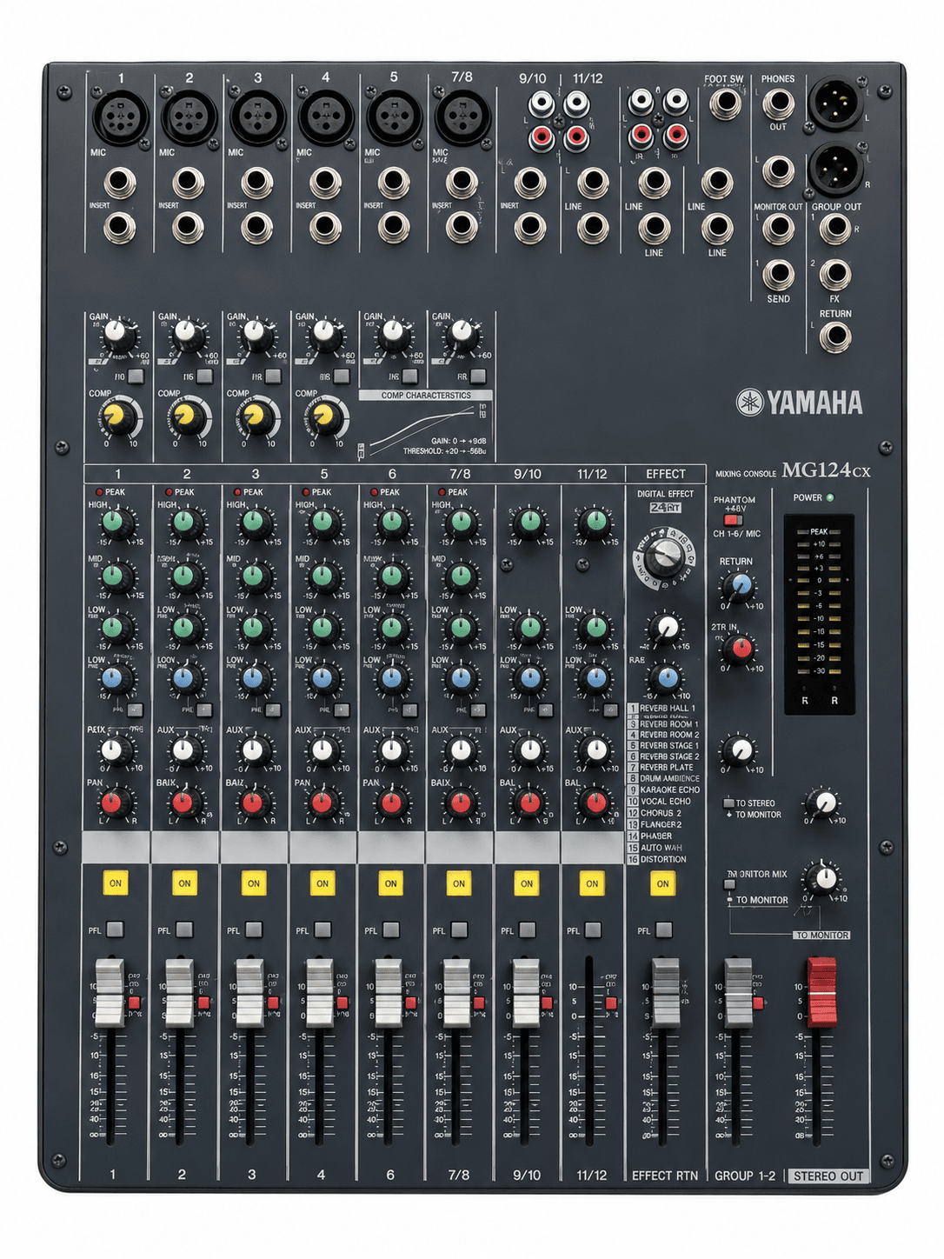Screen dimensions: 944x1259
Task: Toggle the ON button for channel 11/12
Action: [x=592, y=883]
